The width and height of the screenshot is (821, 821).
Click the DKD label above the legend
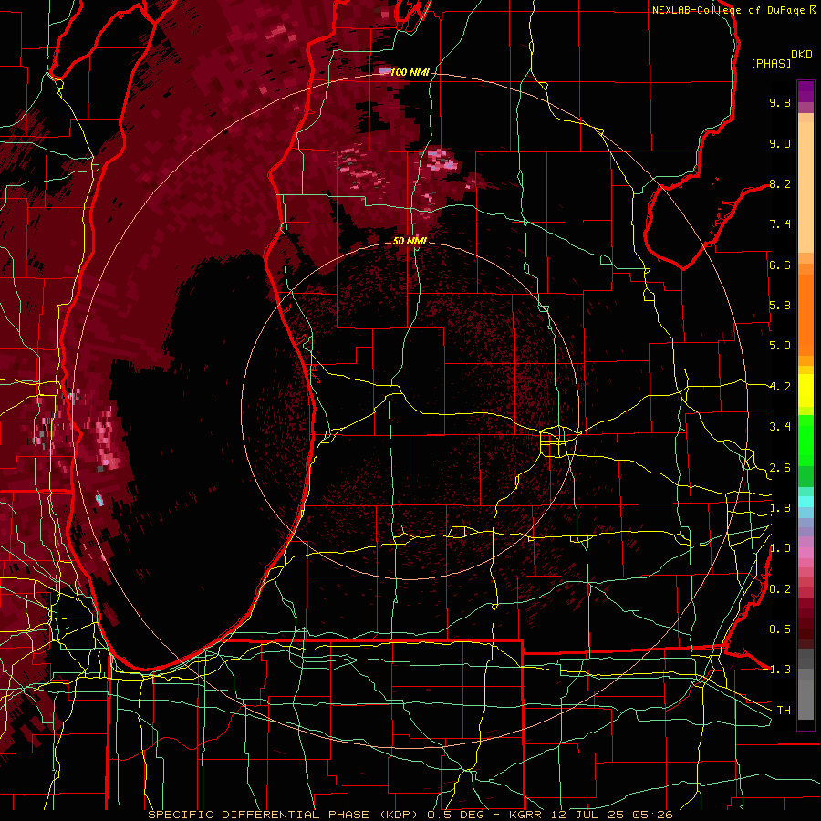(802, 55)
